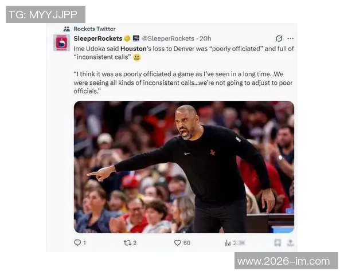Click the retweet icon

point(127,243)
